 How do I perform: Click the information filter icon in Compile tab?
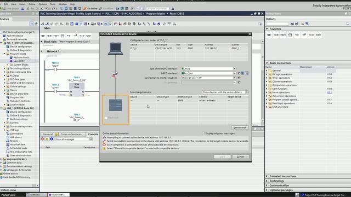click(x=52, y=139)
